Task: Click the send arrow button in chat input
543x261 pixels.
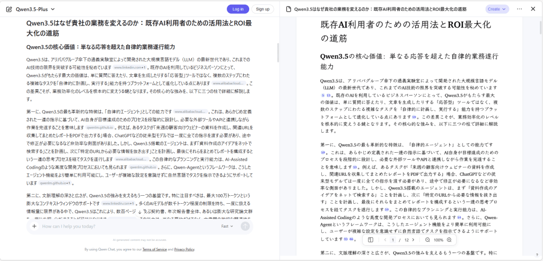Action: tap(245, 227)
